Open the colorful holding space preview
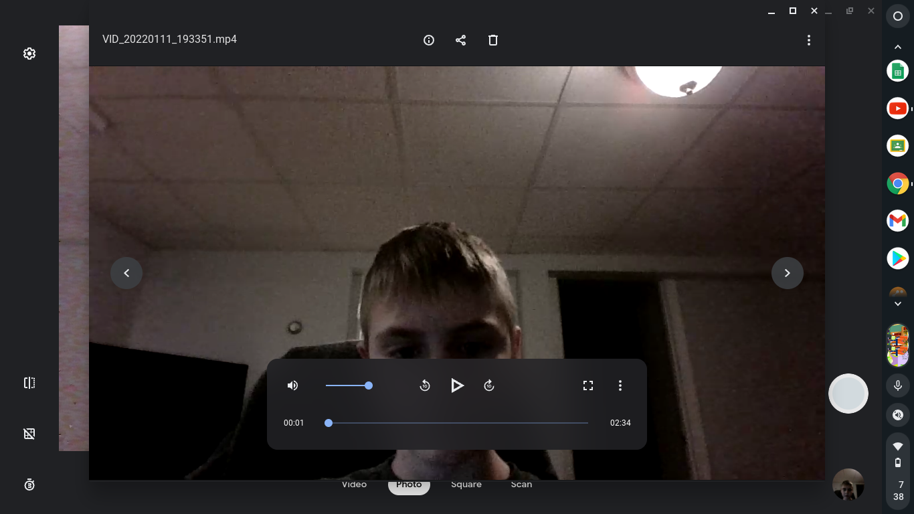 (898, 346)
